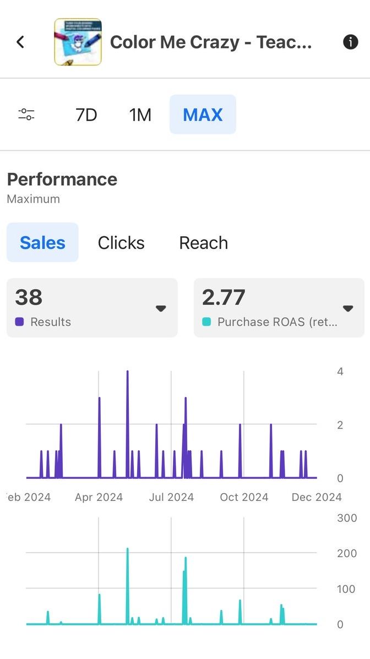Click the purple Results color swatch
The height and width of the screenshot is (659, 370).
20,322
